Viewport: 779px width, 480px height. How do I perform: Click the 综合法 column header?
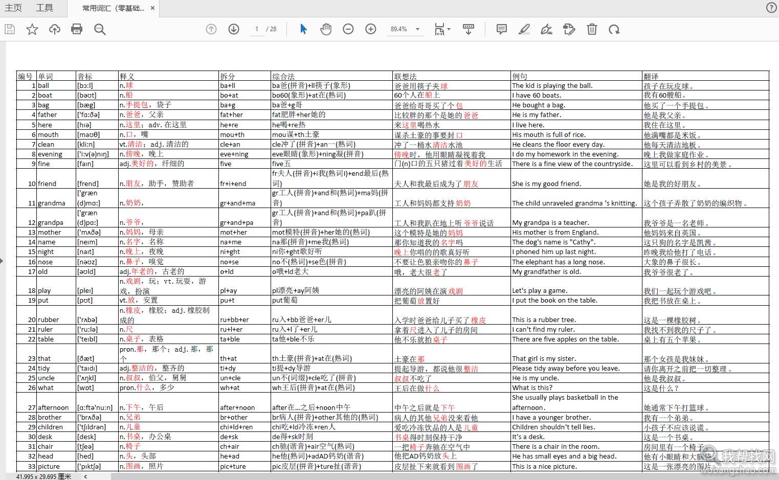point(283,76)
